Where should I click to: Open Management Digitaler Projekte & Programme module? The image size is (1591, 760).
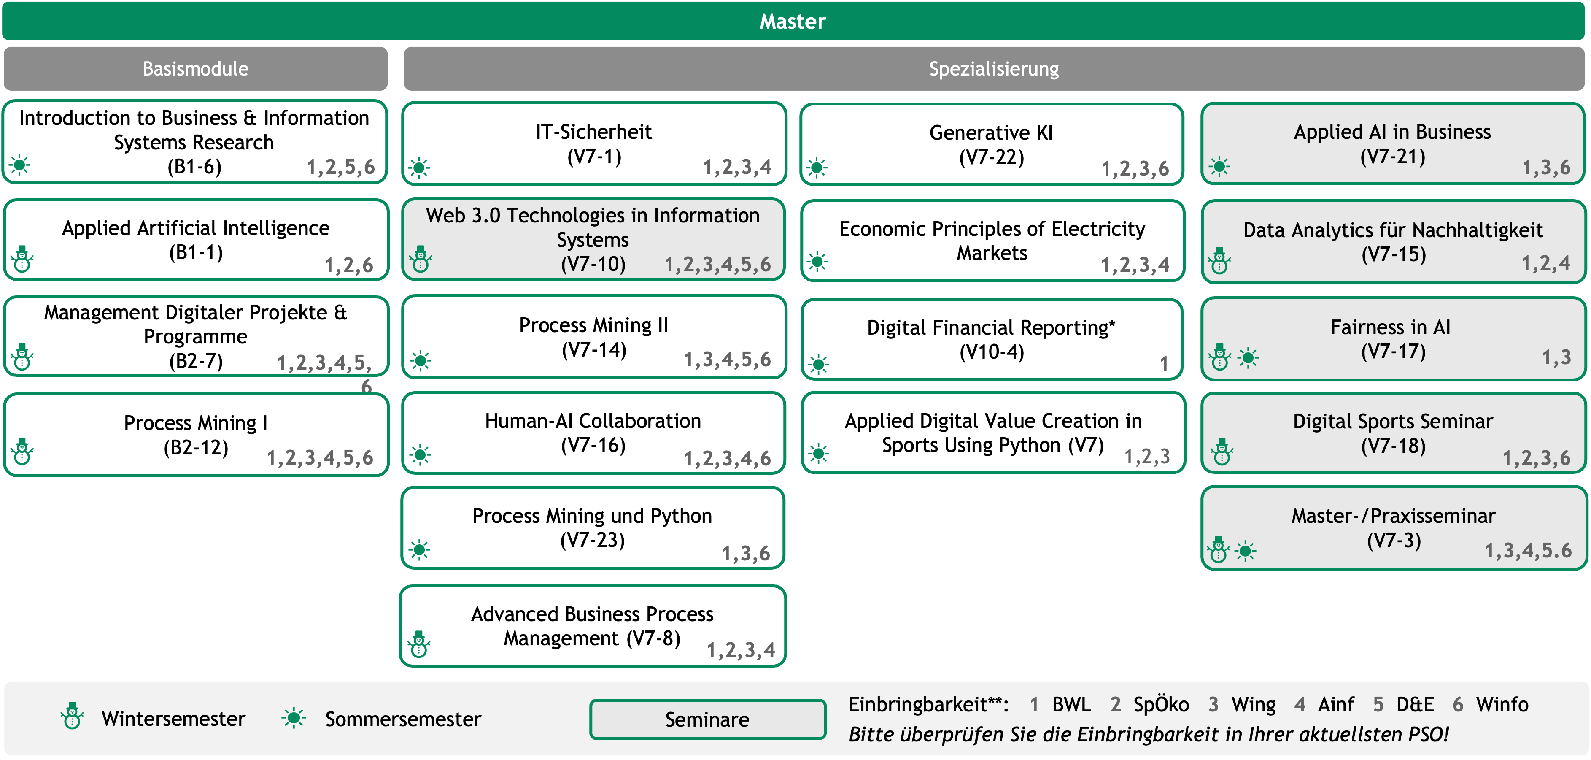[x=195, y=336]
